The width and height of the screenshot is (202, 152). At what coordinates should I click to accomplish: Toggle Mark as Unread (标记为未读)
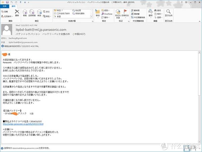[118, 13]
